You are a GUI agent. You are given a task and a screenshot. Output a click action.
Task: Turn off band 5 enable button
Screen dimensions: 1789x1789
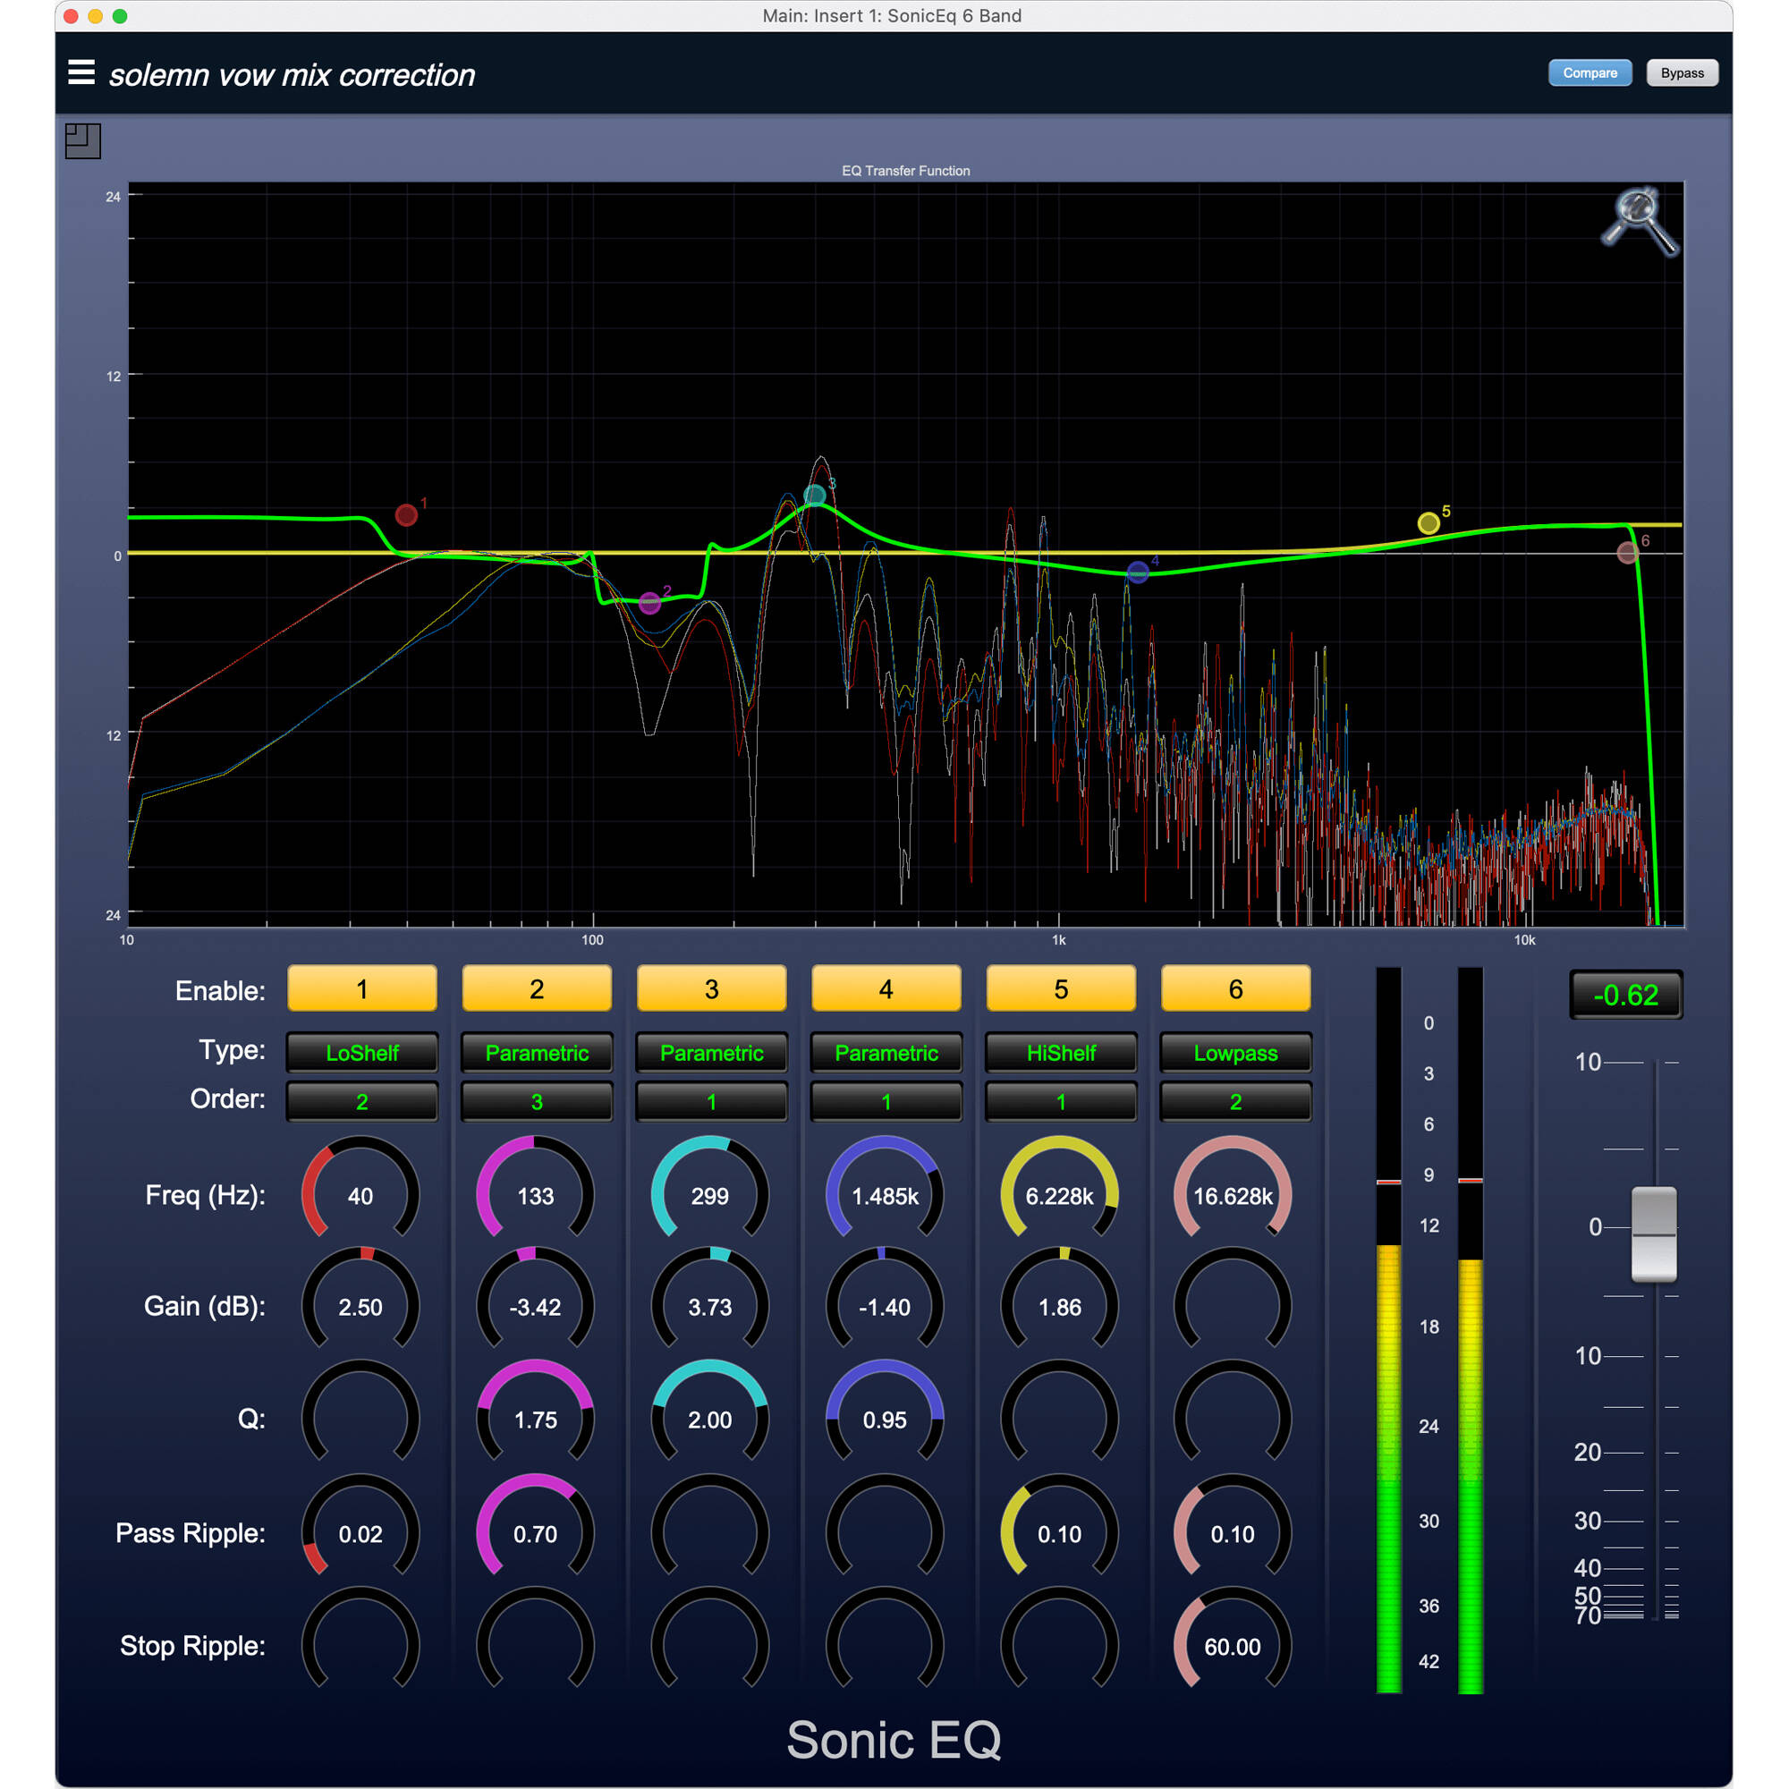(x=1061, y=989)
